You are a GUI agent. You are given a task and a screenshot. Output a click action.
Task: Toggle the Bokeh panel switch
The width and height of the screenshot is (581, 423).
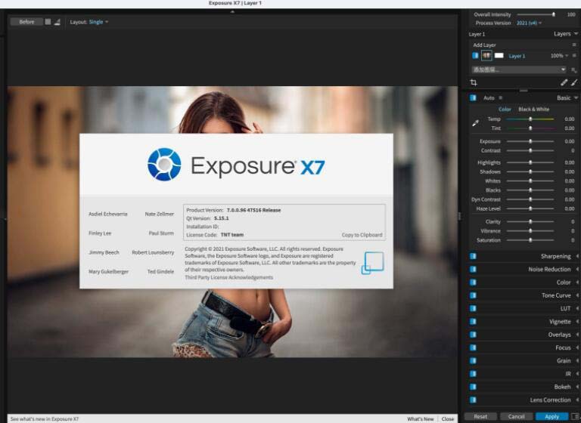tap(473, 387)
